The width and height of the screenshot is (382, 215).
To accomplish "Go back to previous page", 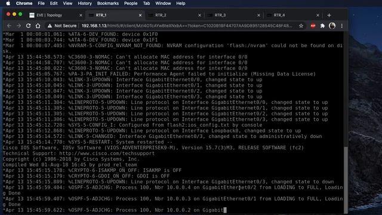I will (x=10, y=26).
